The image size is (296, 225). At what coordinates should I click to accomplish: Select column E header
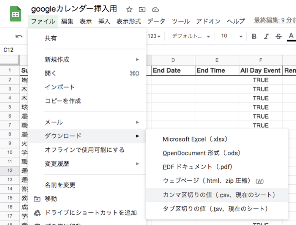pyautogui.click(x=217, y=60)
